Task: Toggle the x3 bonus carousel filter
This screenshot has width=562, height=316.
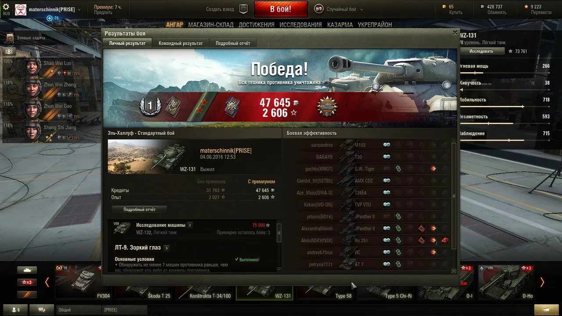Action: (27, 282)
